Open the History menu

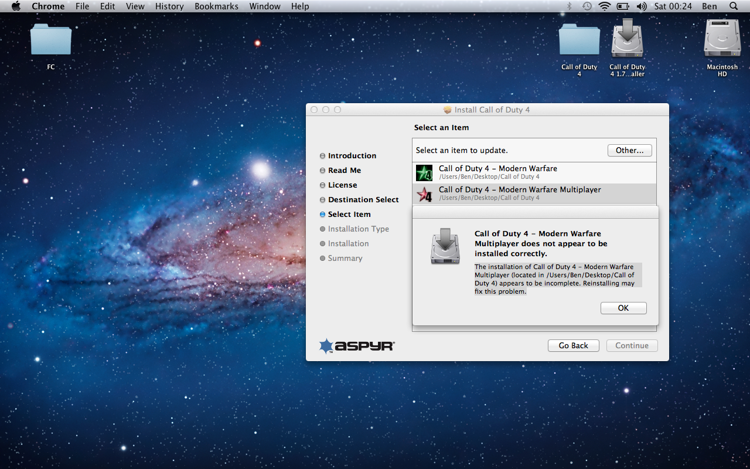[169, 6]
